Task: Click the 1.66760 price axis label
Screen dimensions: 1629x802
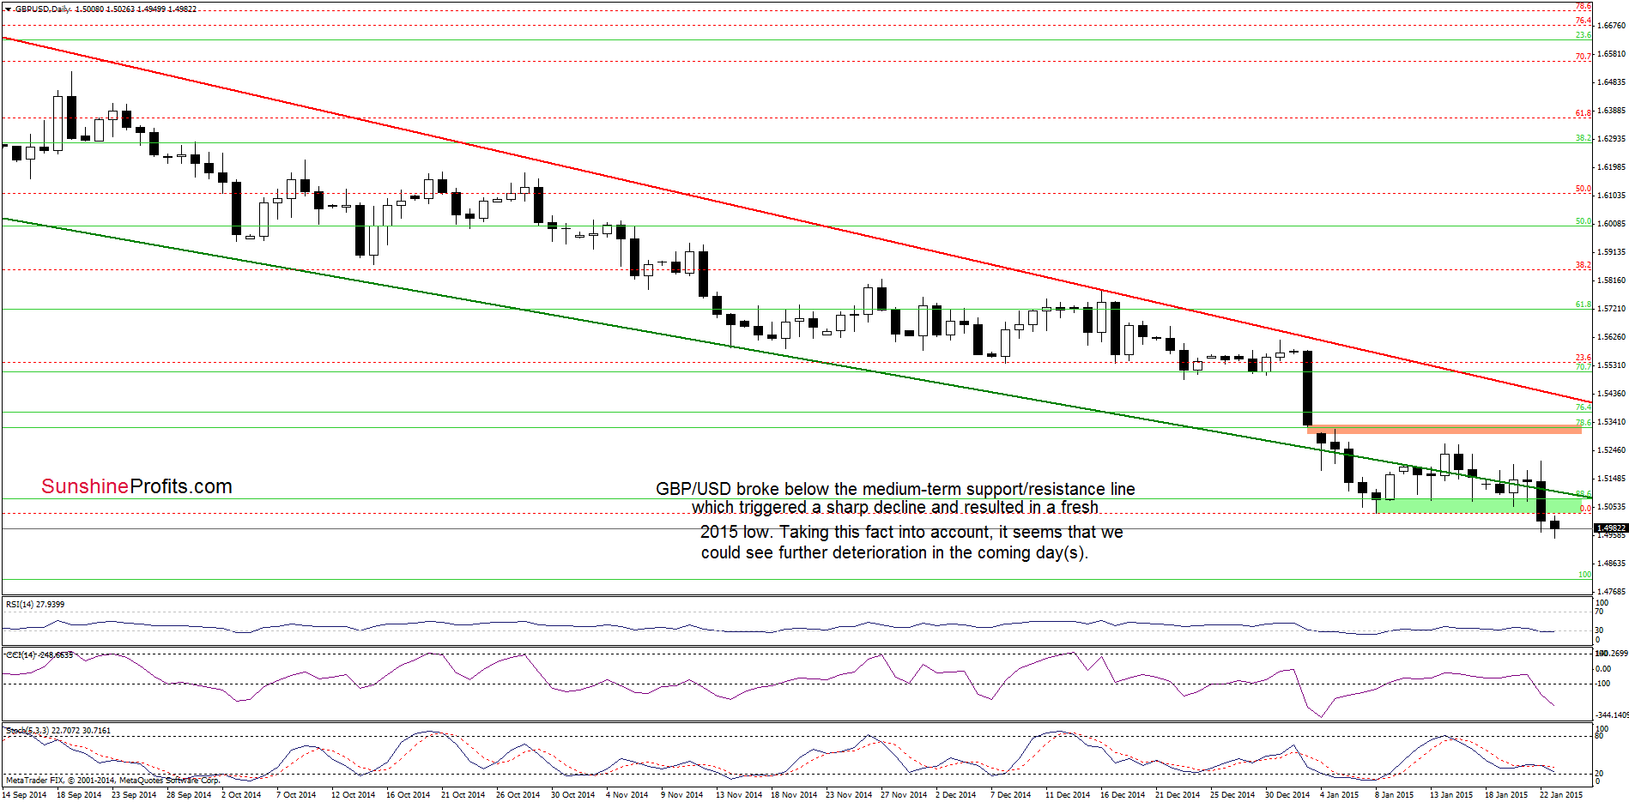Action: click(x=1612, y=26)
